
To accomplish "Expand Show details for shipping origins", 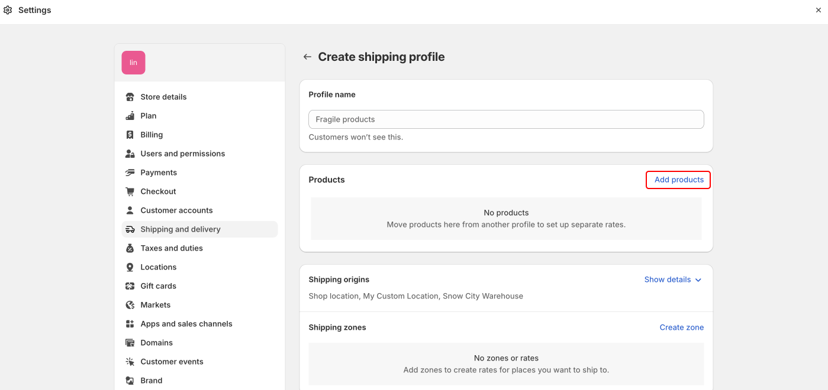I will coord(673,279).
